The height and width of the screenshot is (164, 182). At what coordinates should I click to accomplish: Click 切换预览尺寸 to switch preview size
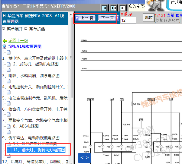point(167,20)
